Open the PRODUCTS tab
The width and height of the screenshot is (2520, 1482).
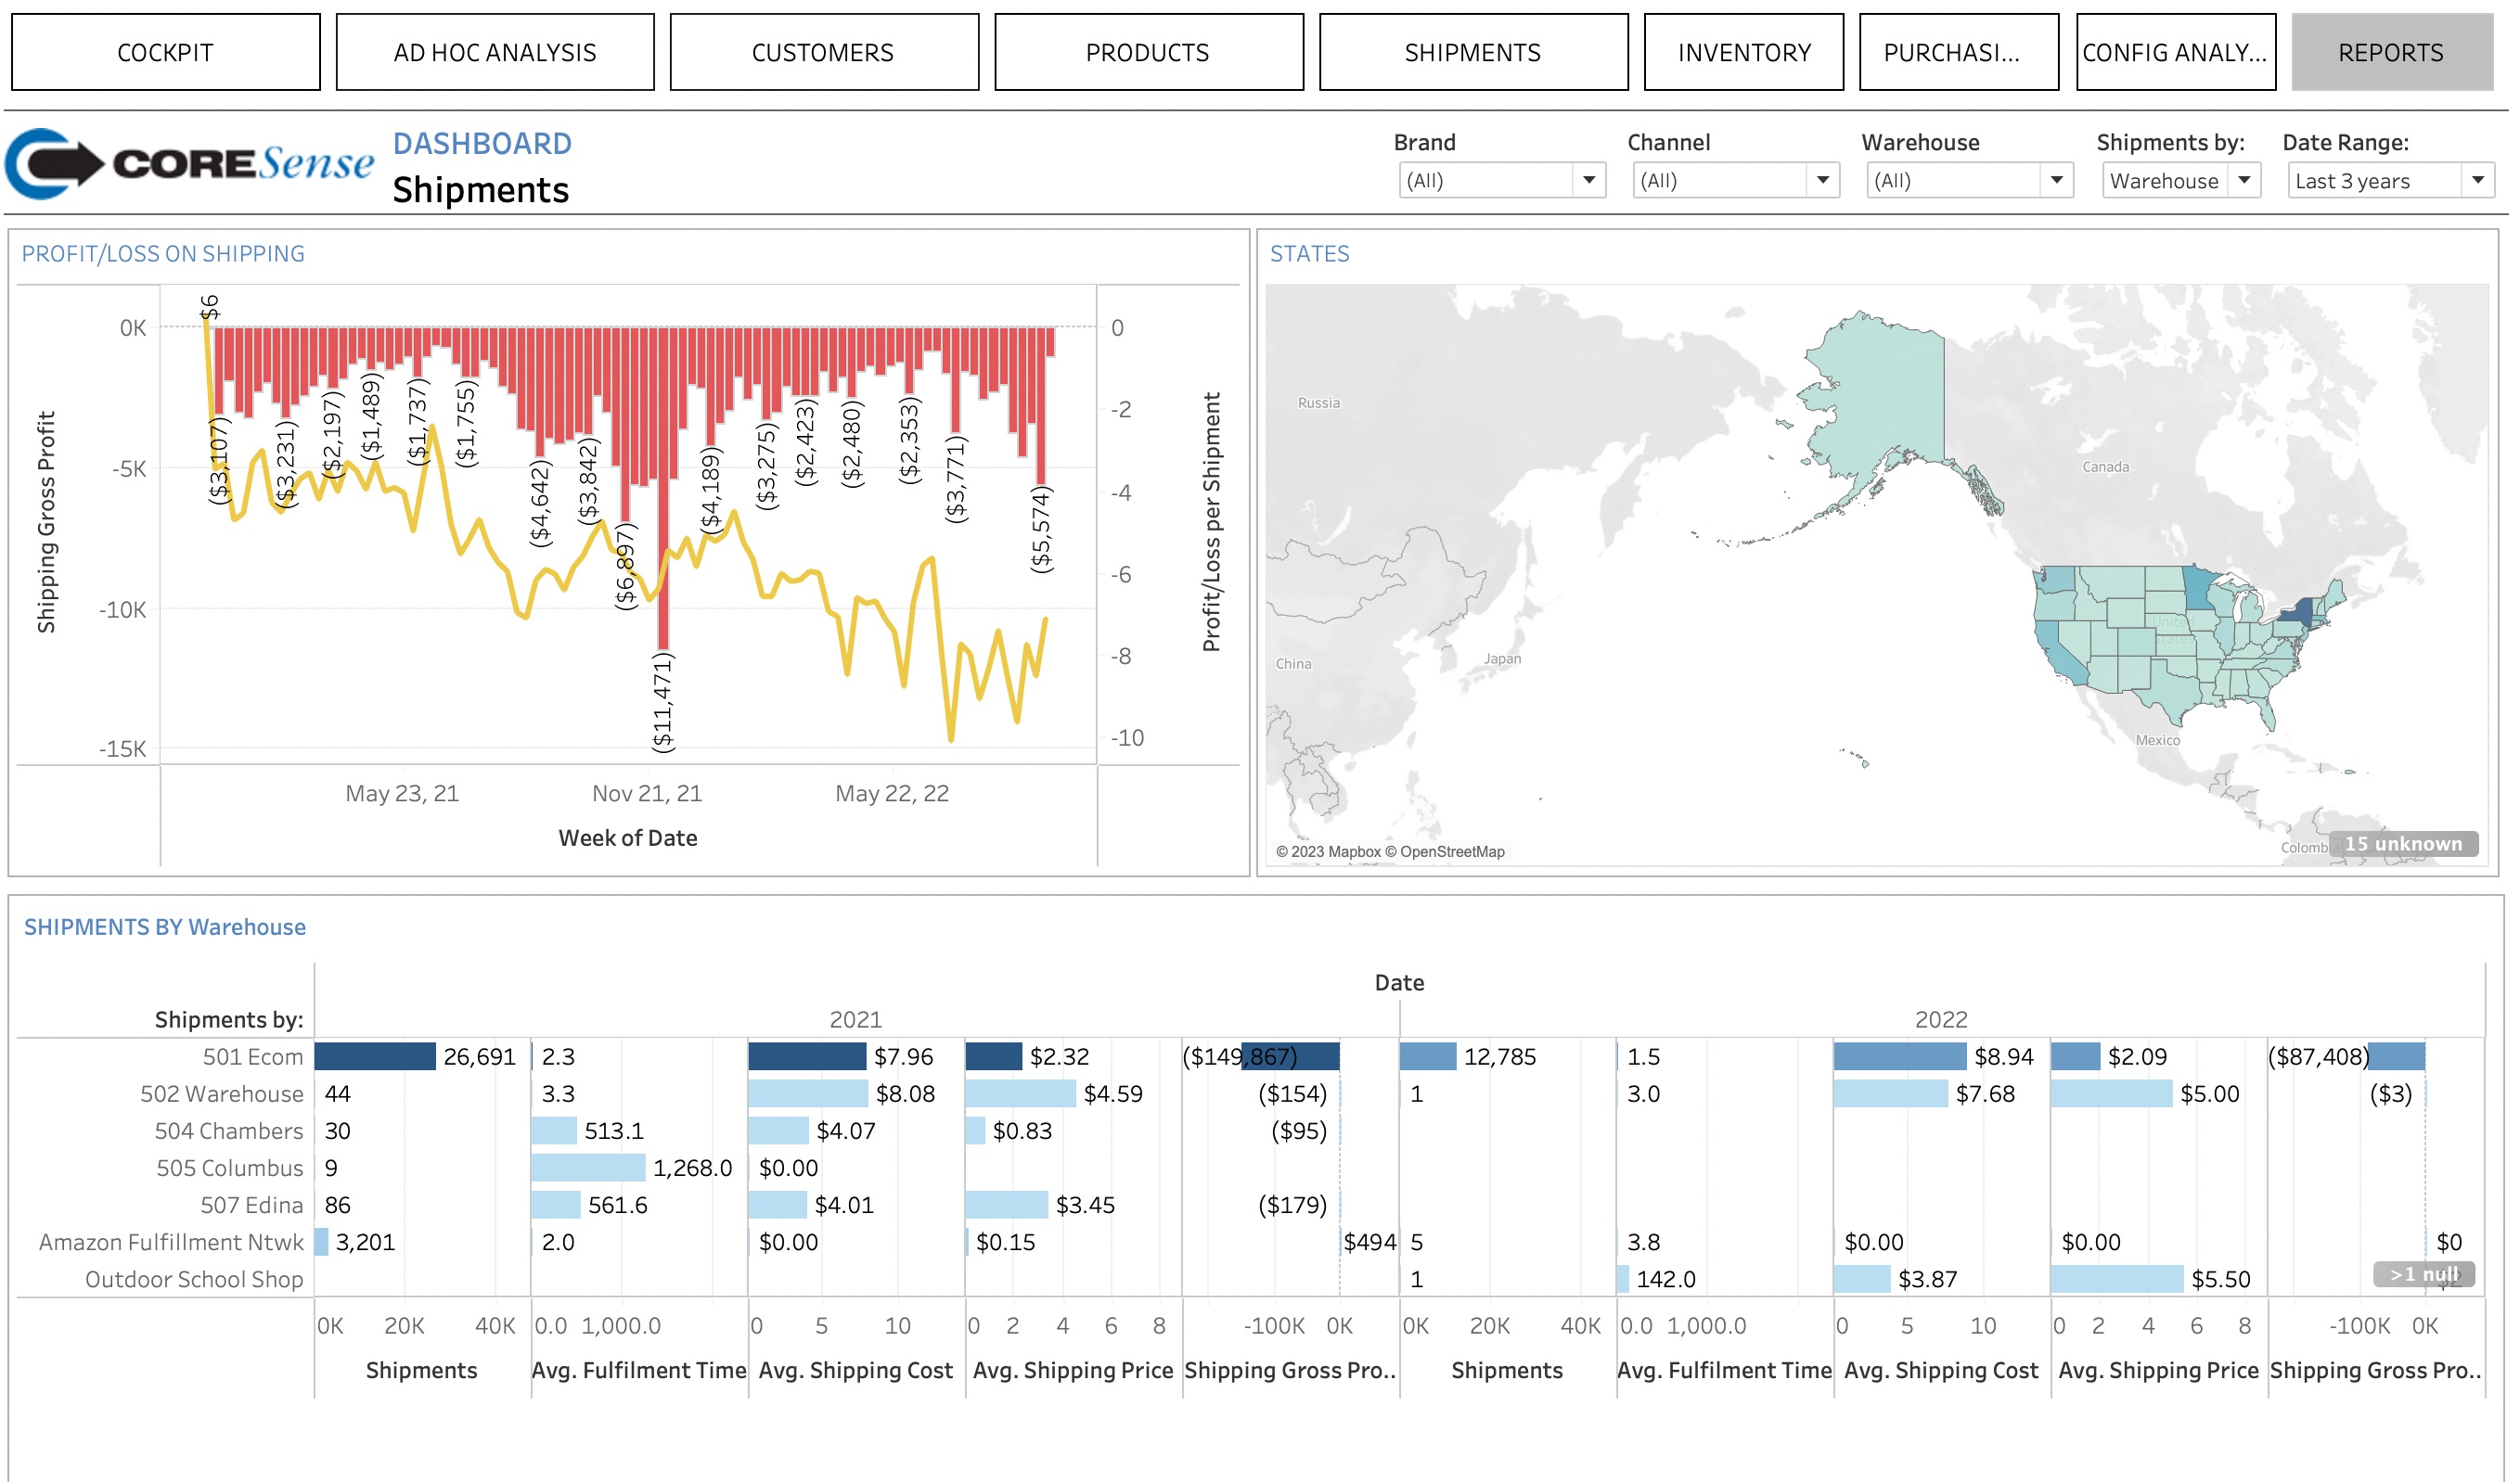(x=1147, y=52)
